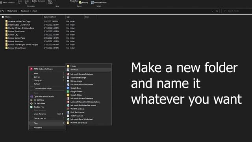The image size is (252, 142).
Task: Click the AMD Radeon Software icon in context menu
Action: pos(31,69)
